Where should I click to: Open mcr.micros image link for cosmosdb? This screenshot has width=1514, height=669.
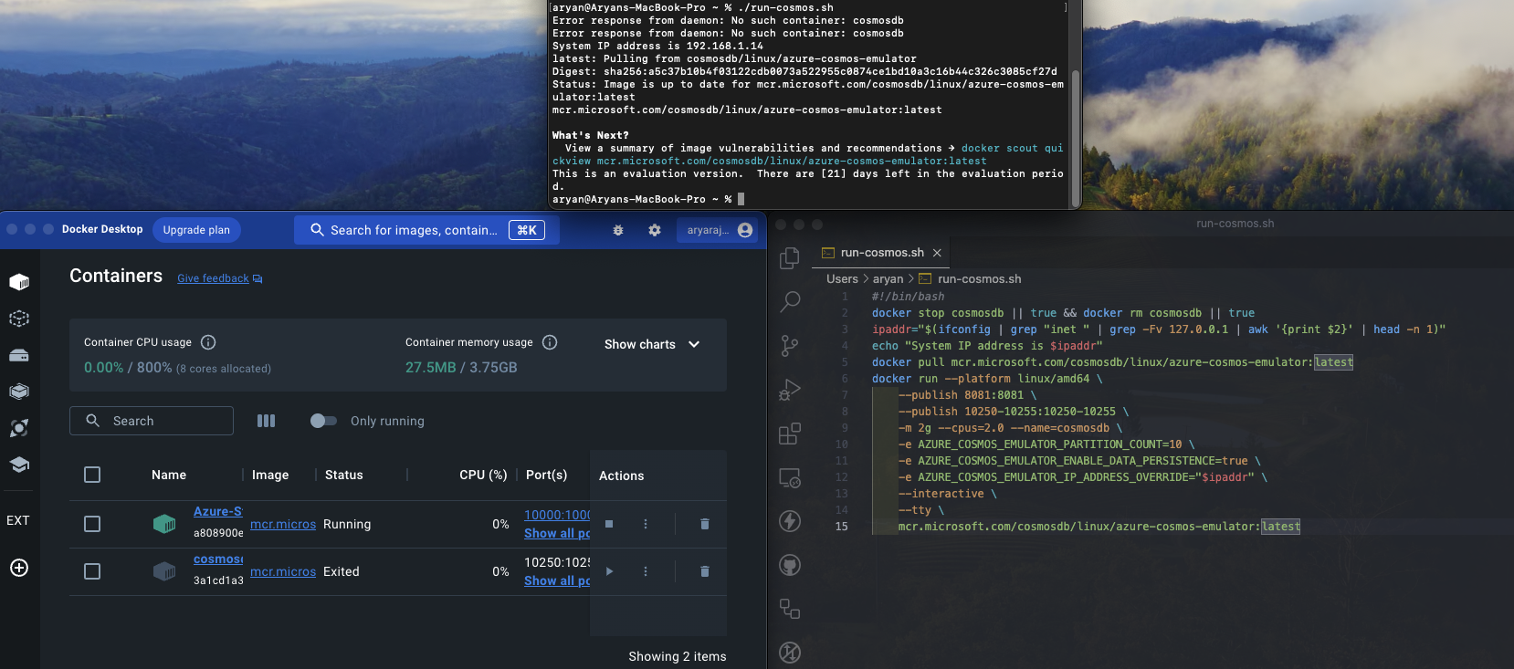tap(283, 571)
